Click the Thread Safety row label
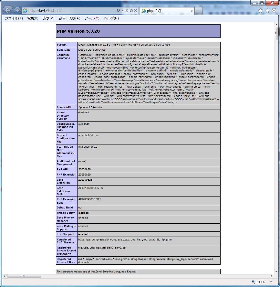 coord(66,213)
